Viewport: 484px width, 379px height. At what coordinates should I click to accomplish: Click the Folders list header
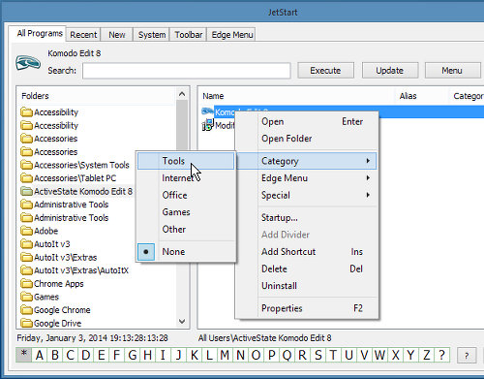[x=97, y=96]
